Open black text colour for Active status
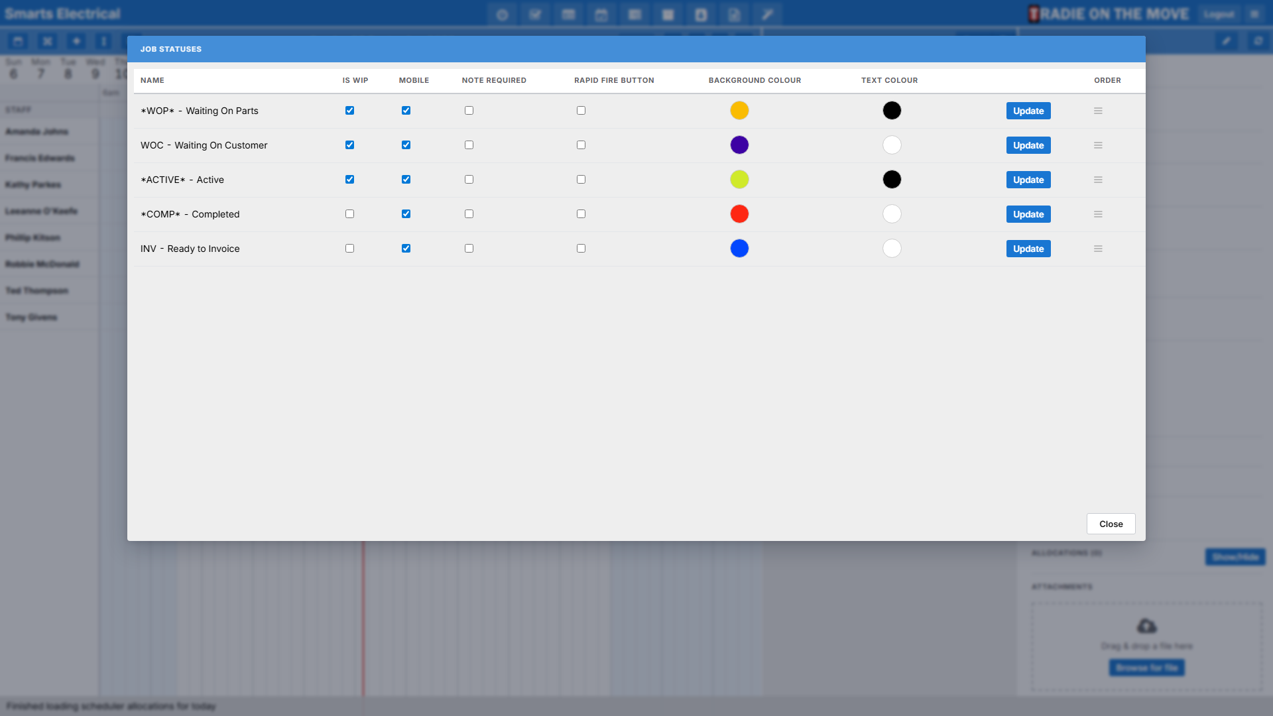The width and height of the screenshot is (1273, 716). pos(892,180)
